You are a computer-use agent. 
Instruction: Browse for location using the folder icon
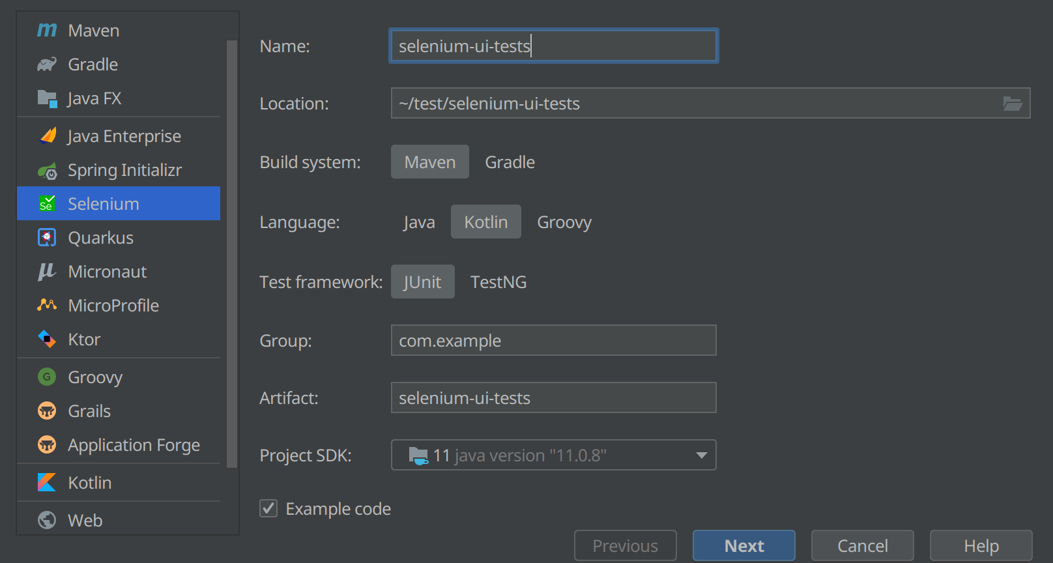1012,104
